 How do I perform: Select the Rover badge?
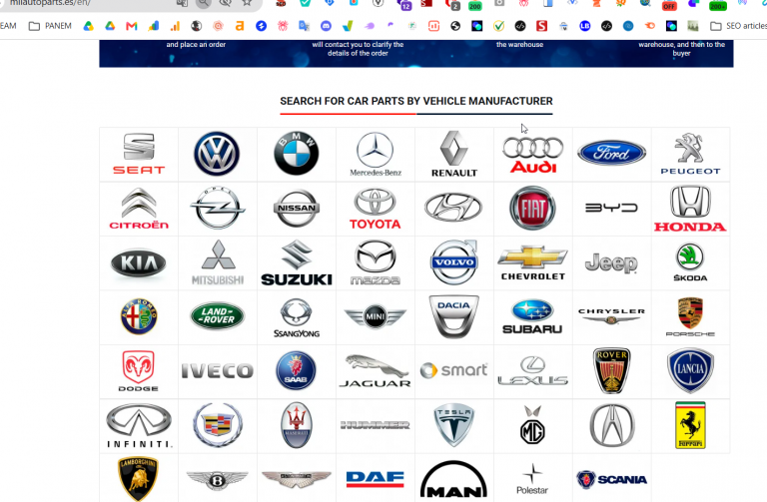(611, 370)
